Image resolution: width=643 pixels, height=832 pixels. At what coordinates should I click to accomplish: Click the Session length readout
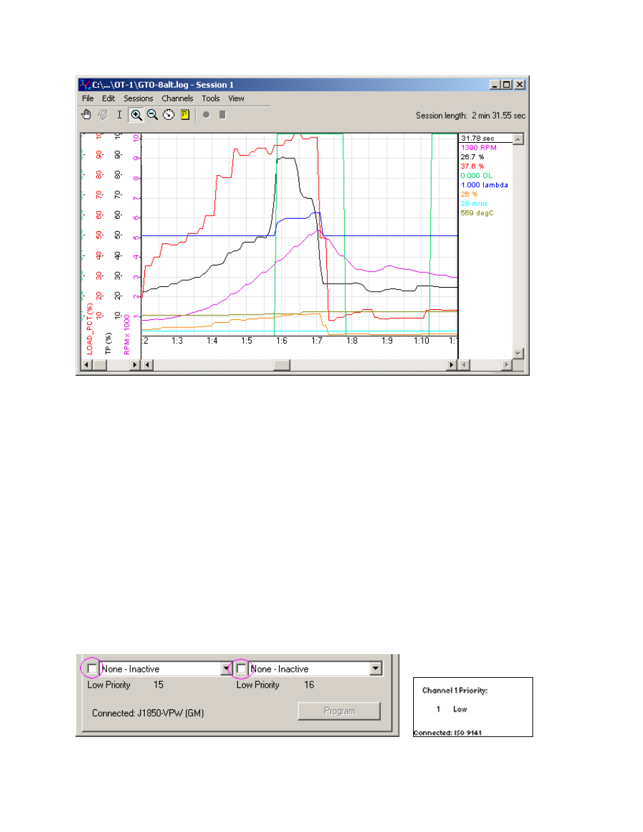click(470, 115)
